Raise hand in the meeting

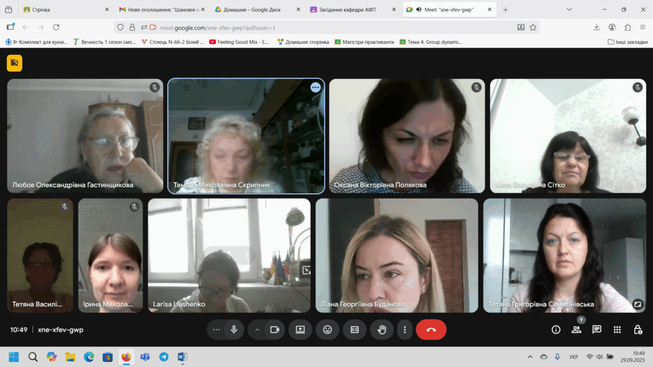click(383, 329)
